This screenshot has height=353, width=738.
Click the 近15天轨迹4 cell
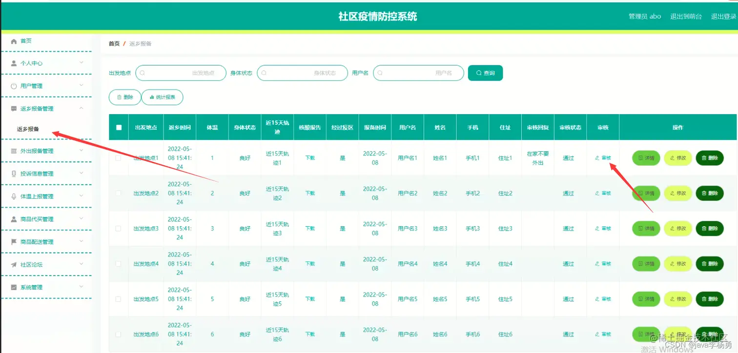click(277, 264)
